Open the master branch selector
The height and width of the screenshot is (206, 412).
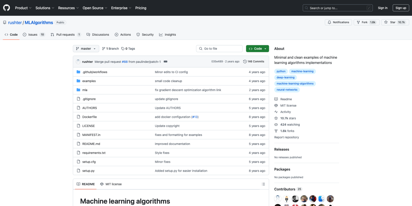[x=85, y=48]
